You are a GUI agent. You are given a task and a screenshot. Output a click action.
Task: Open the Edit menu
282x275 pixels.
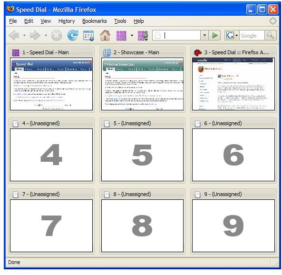pos(29,21)
